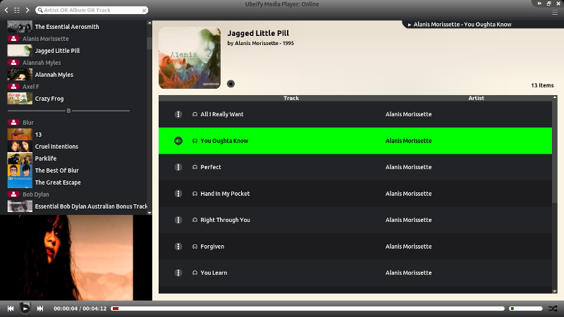
Task: Sort by the Track column header
Action: [291, 98]
